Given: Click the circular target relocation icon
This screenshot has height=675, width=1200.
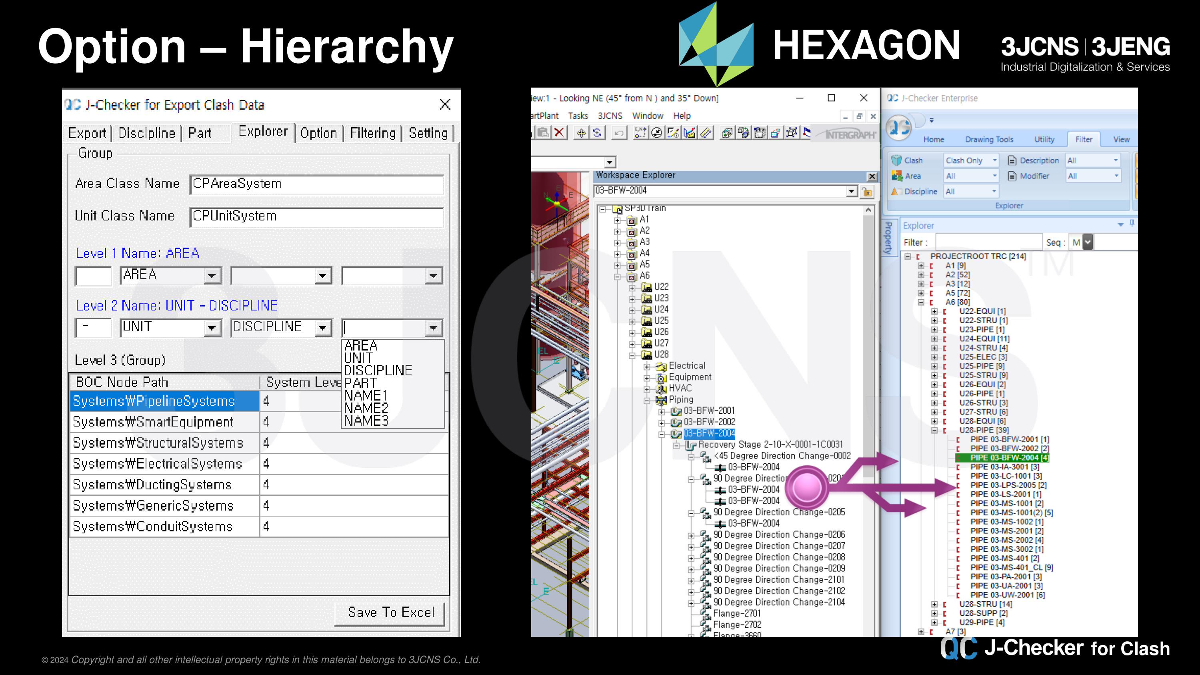Looking at the screenshot, I should [657, 133].
